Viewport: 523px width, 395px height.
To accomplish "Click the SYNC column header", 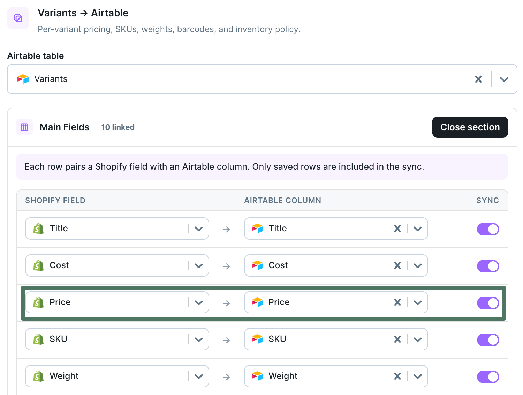I will click(x=487, y=201).
